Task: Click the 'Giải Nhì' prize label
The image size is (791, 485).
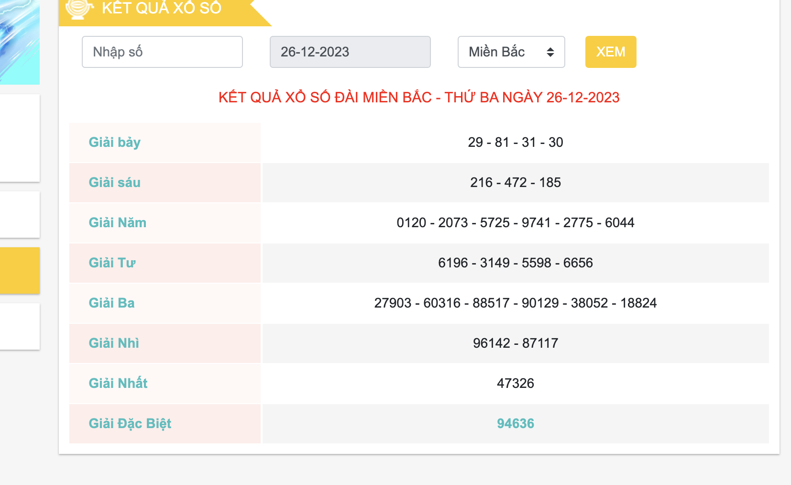Action: (114, 343)
